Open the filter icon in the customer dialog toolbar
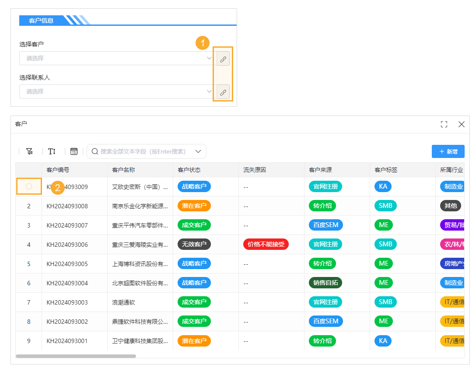Screen dimensions: 476x375 click(29, 151)
